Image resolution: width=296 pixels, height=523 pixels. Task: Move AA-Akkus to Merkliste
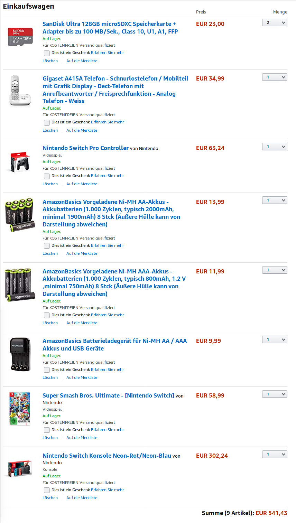(x=82, y=253)
